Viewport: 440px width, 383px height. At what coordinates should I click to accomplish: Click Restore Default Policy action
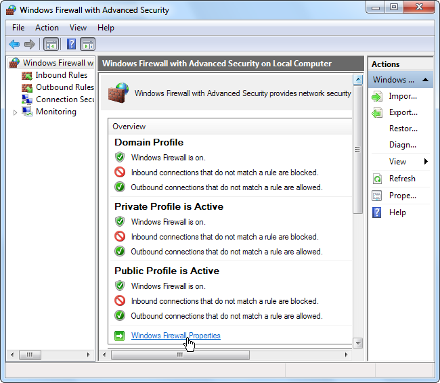point(403,129)
